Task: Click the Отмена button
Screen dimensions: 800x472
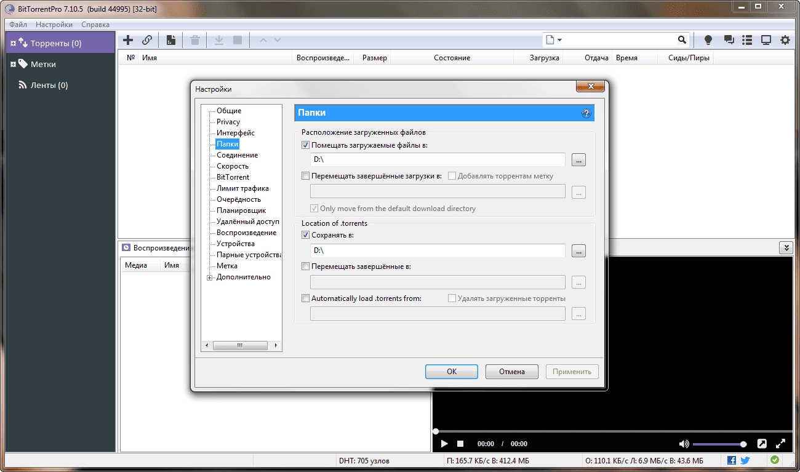Action: click(x=512, y=372)
